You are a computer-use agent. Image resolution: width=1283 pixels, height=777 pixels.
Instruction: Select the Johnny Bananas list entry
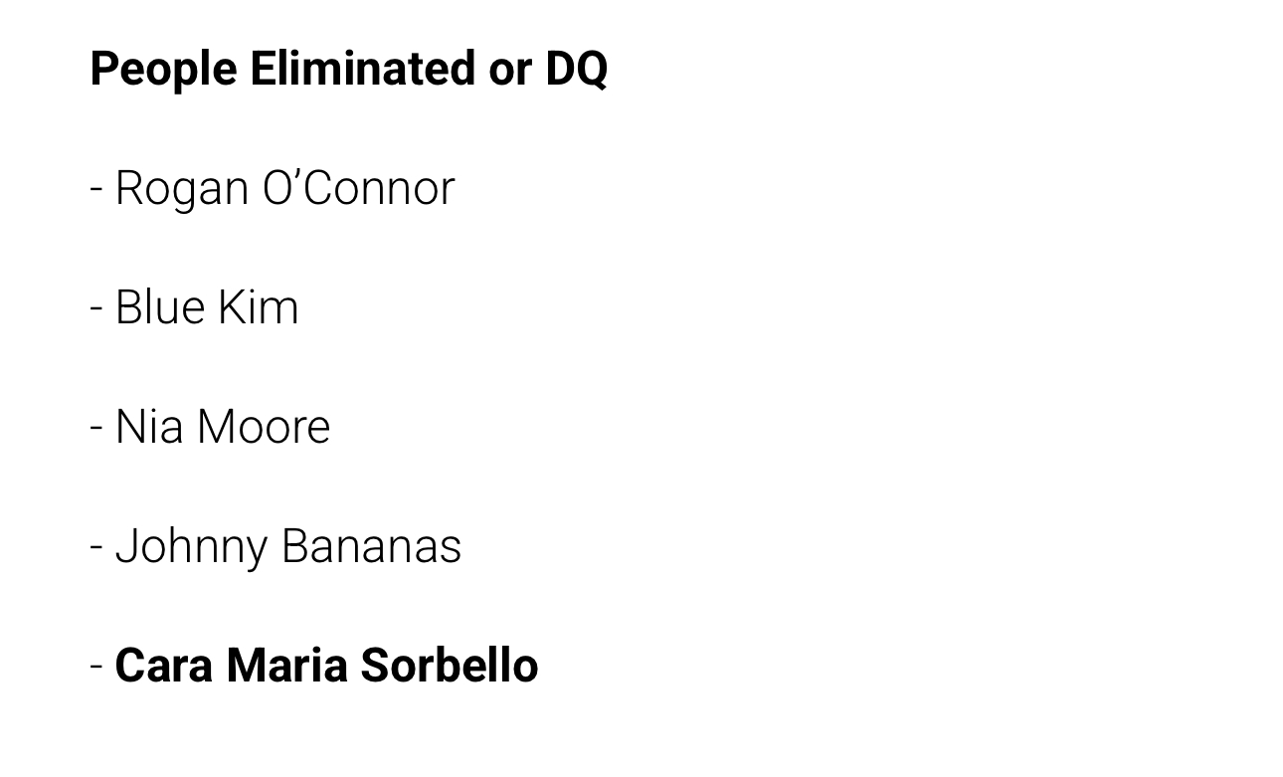point(275,547)
